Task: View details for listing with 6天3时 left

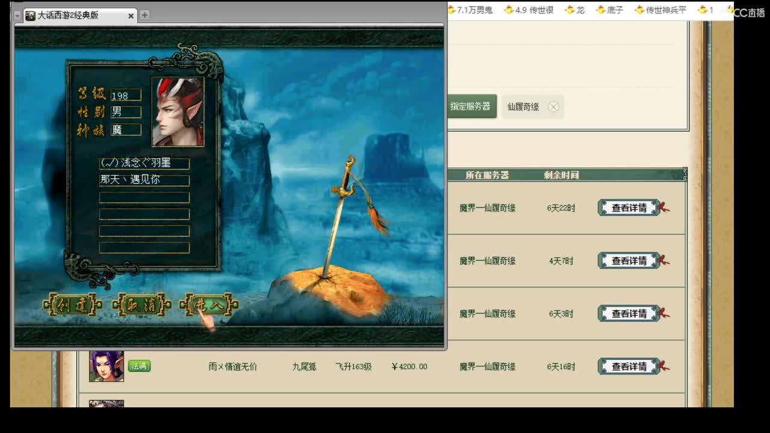Action: (629, 313)
